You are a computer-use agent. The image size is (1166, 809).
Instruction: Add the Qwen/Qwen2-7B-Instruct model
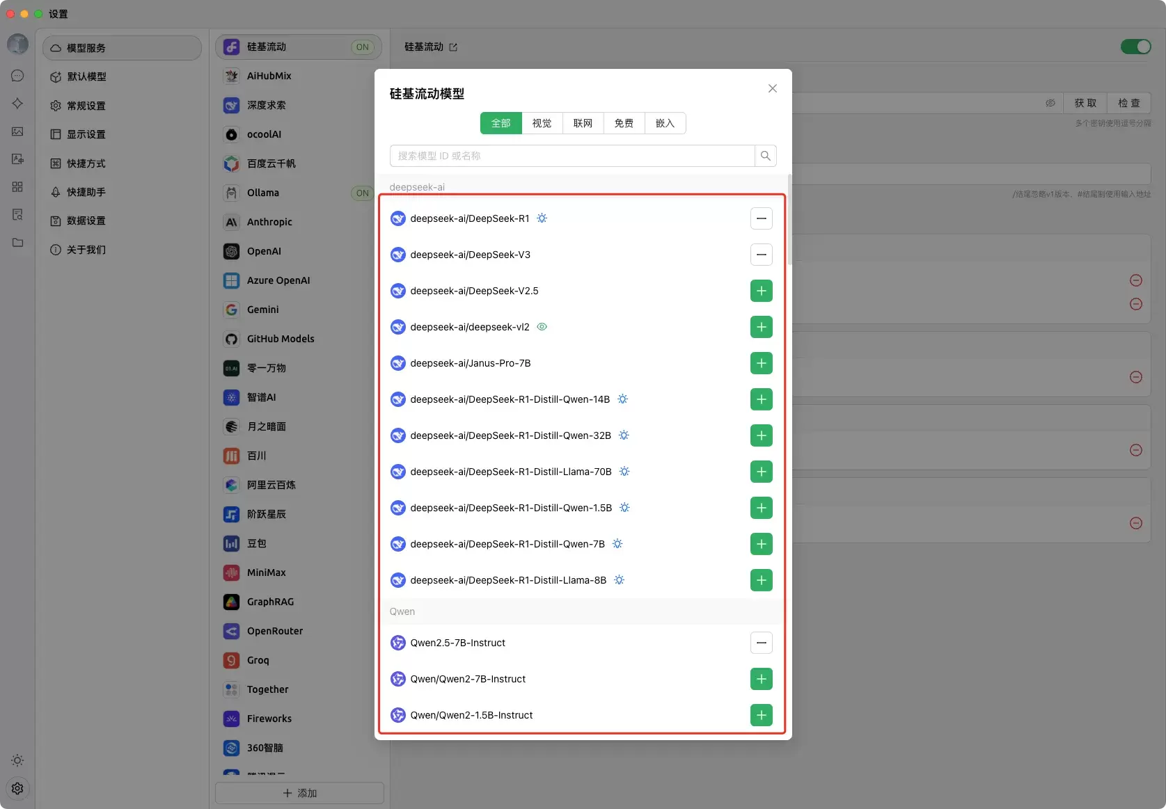(x=762, y=679)
